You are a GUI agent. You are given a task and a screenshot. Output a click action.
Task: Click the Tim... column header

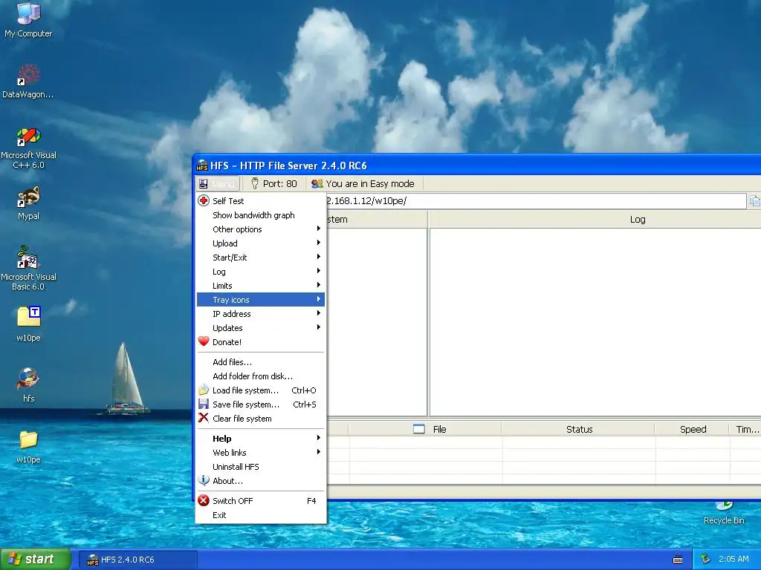[x=745, y=429]
